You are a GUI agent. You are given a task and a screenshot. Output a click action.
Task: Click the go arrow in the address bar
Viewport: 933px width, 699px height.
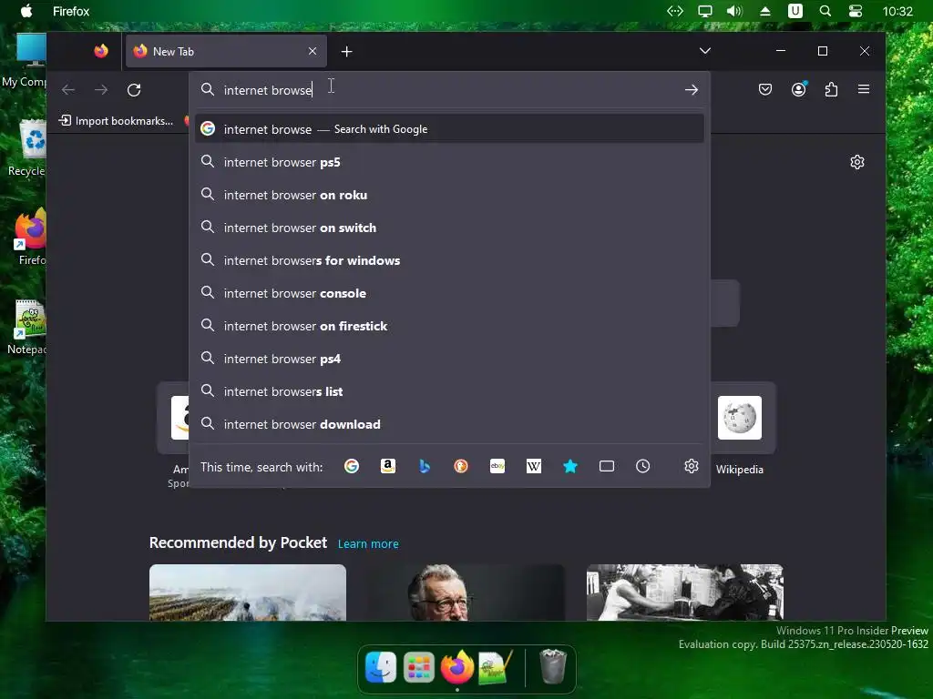coord(691,90)
